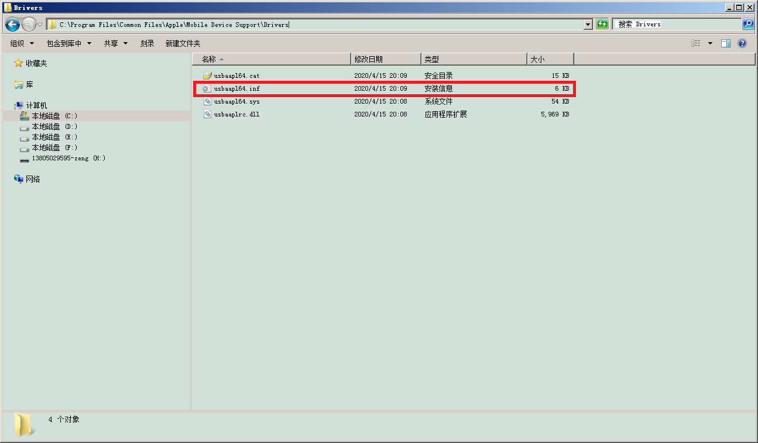Image resolution: width=758 pixels, height=443 pixels.
Task: Refresh the Drivers folder view
Action: (x=602, y=25)
